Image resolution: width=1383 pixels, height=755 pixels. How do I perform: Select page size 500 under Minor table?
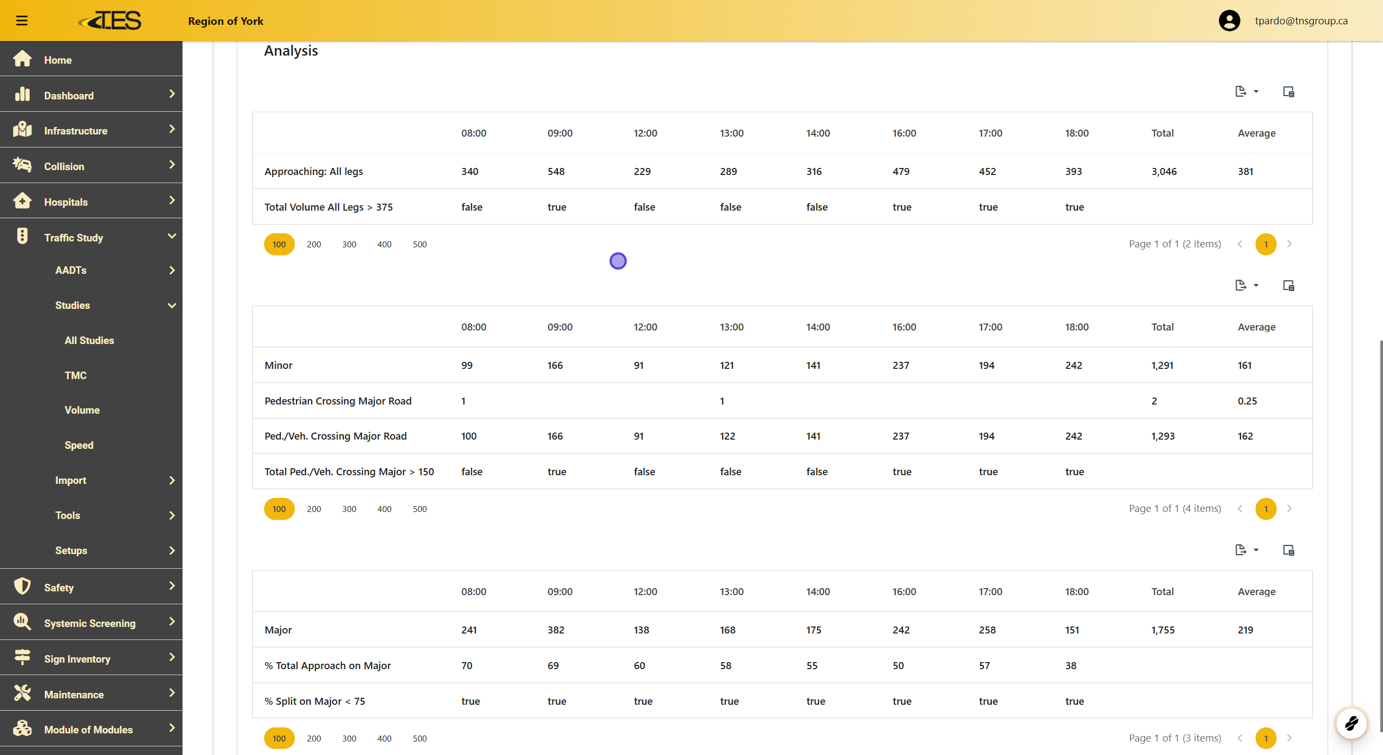coord(420,509)
